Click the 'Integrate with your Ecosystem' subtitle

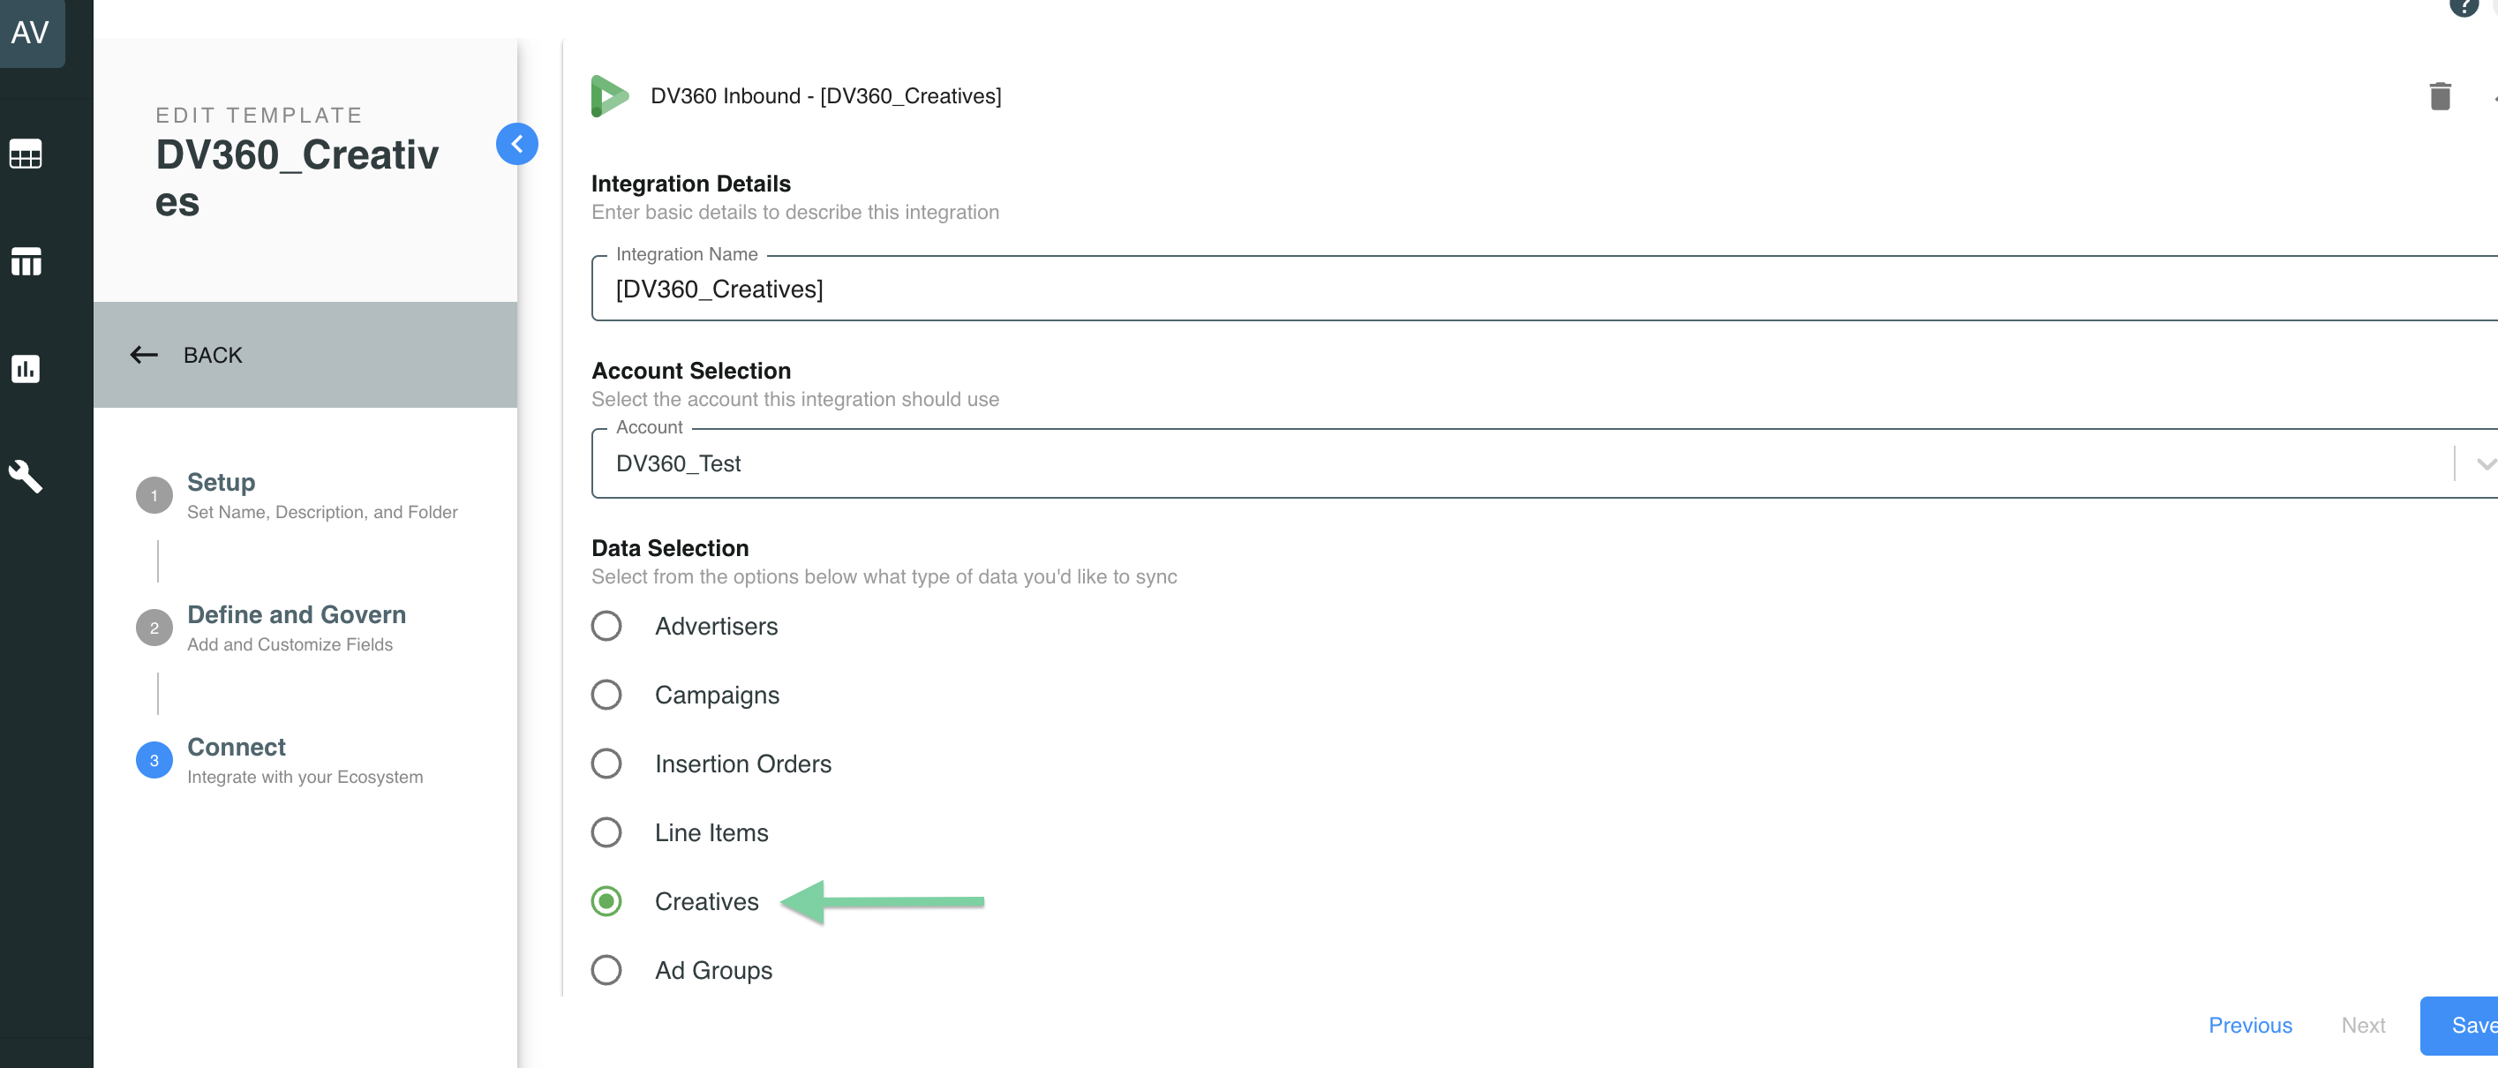pyautogui.click(x=305, y=777)
